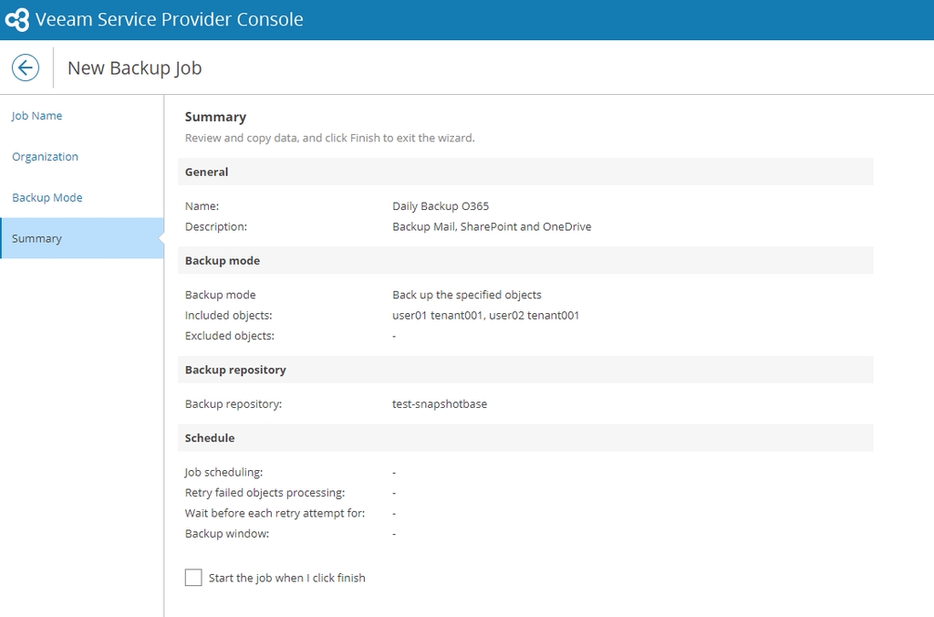The width and height of the screenshot is (934, 617).
Task: Click 'Back up the specified objects' value
Action: (467, 295)
